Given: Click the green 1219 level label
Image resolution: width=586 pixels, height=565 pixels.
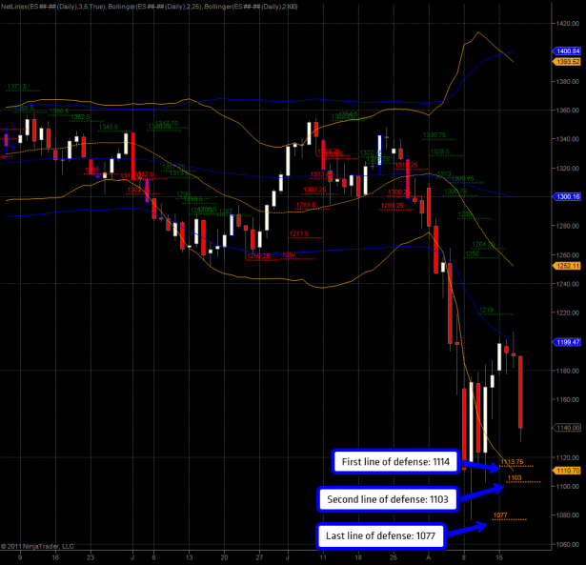Looking at the screenshot, I should (486, 310).
